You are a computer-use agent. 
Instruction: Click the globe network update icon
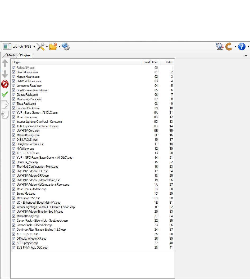coord(219,47)
